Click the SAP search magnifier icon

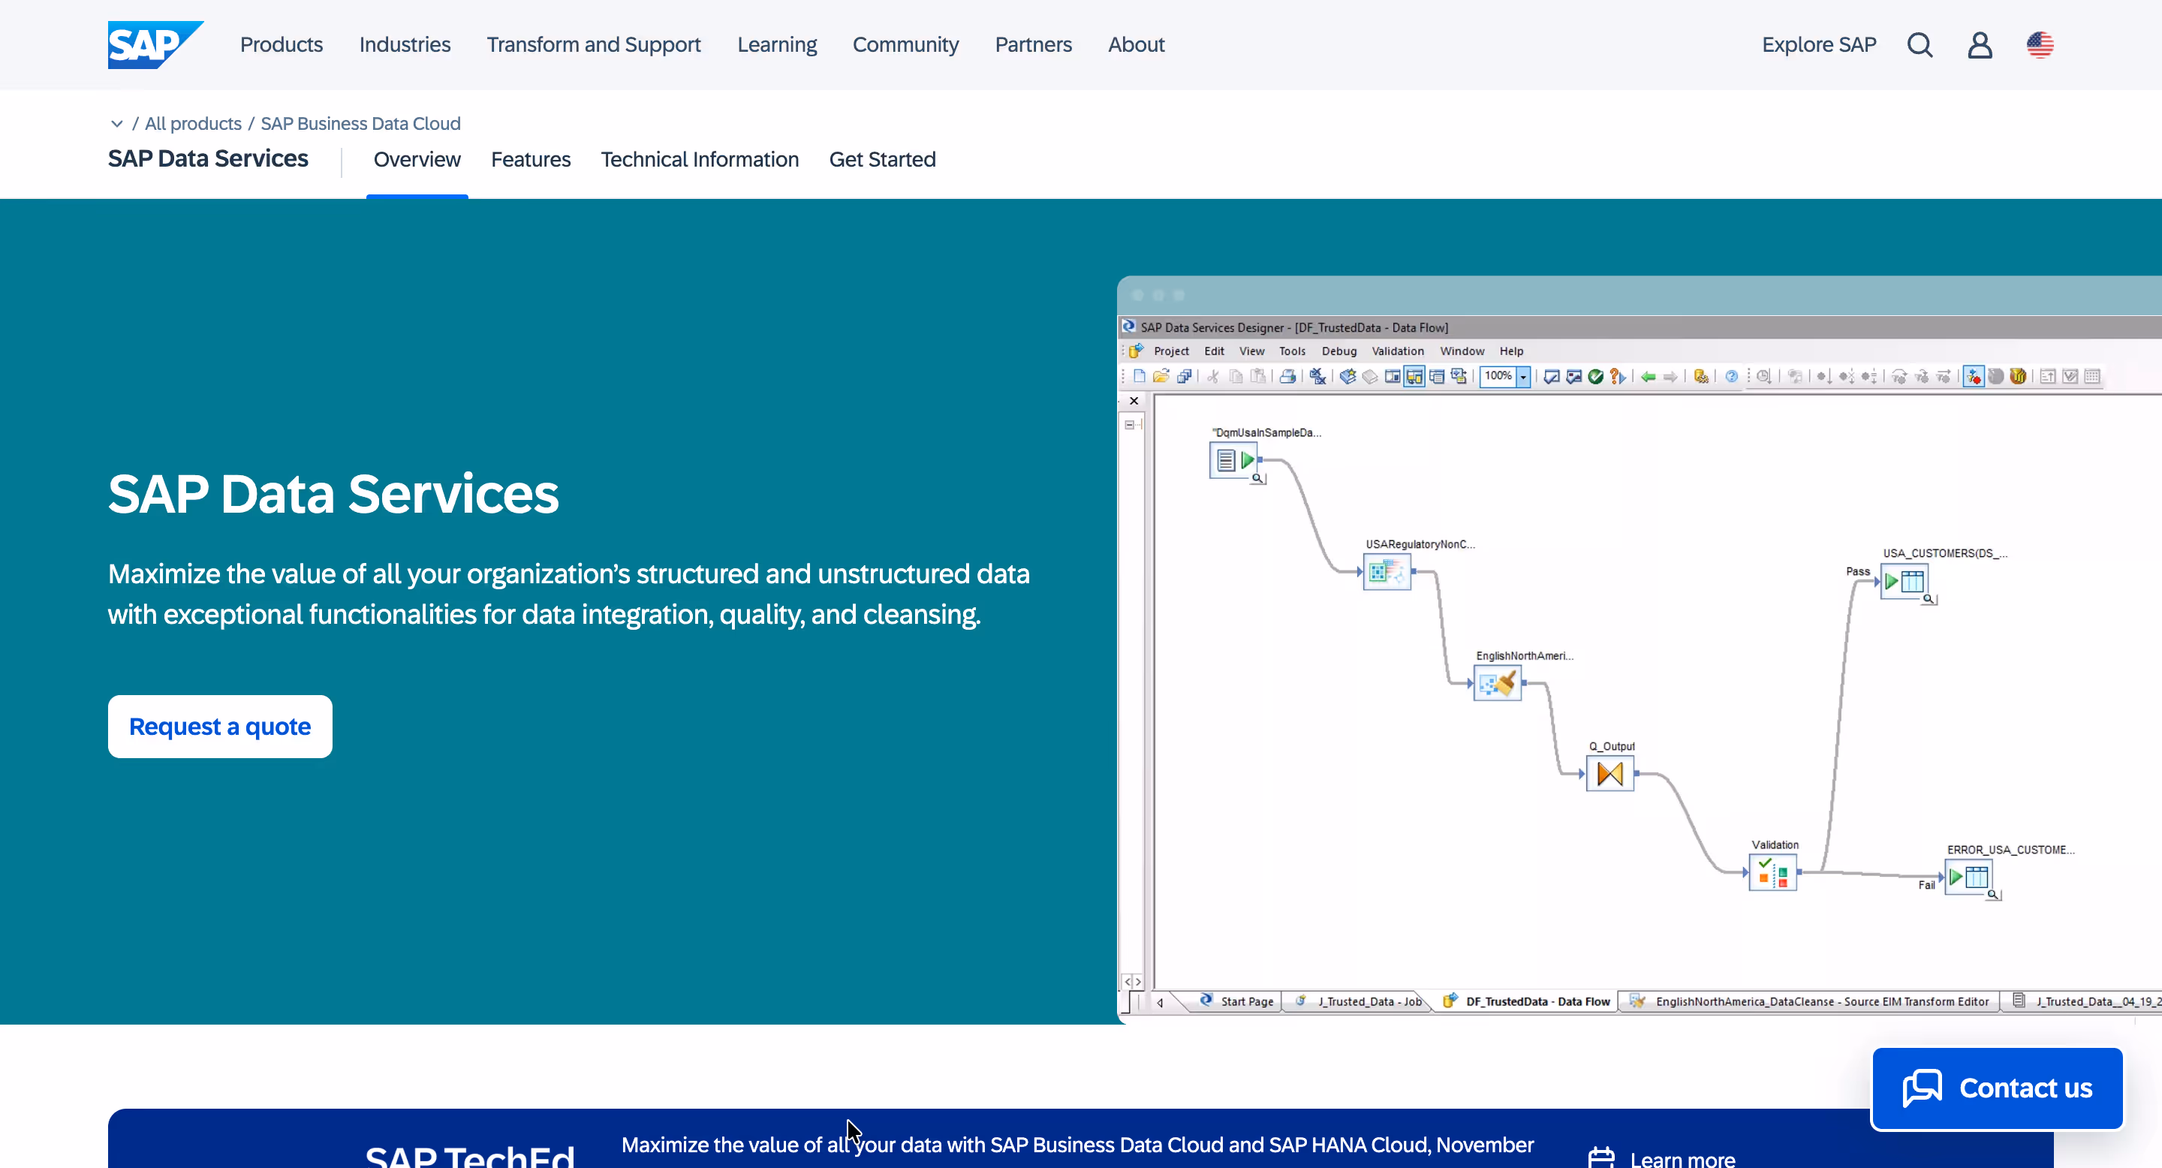click(1920, 44)
